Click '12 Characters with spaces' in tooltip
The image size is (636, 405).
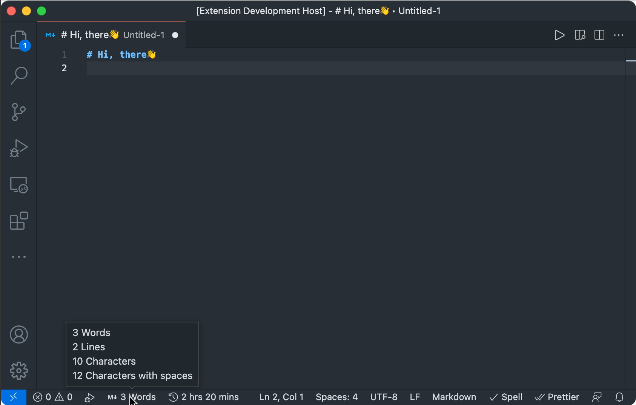[132, 376]
